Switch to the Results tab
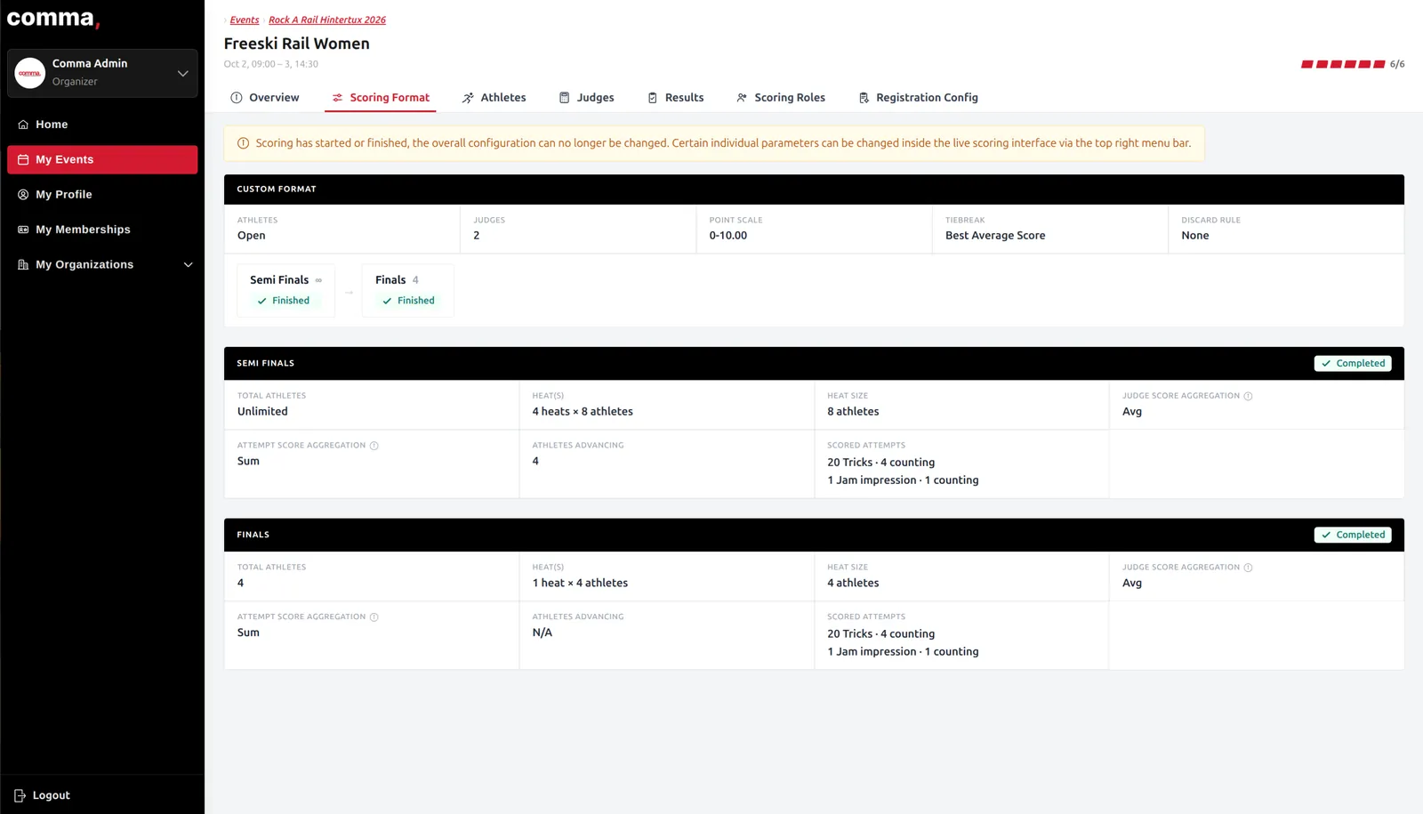The image size is (1423, 814). (675, 98)
